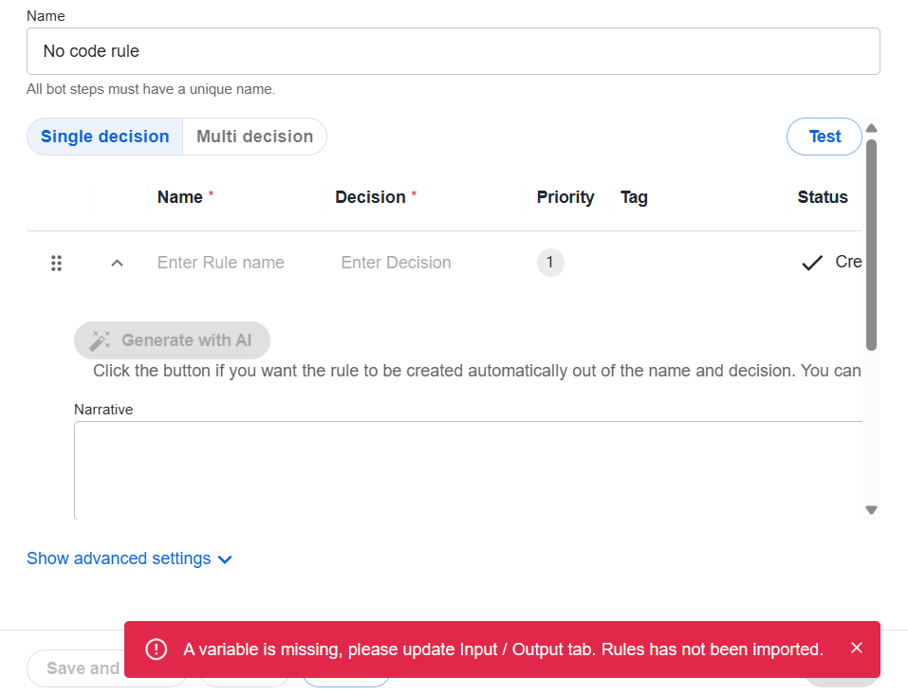Viewport: 908px width, 695px height.
Task: Click the bot step Name input field
Action: [454, 51]
